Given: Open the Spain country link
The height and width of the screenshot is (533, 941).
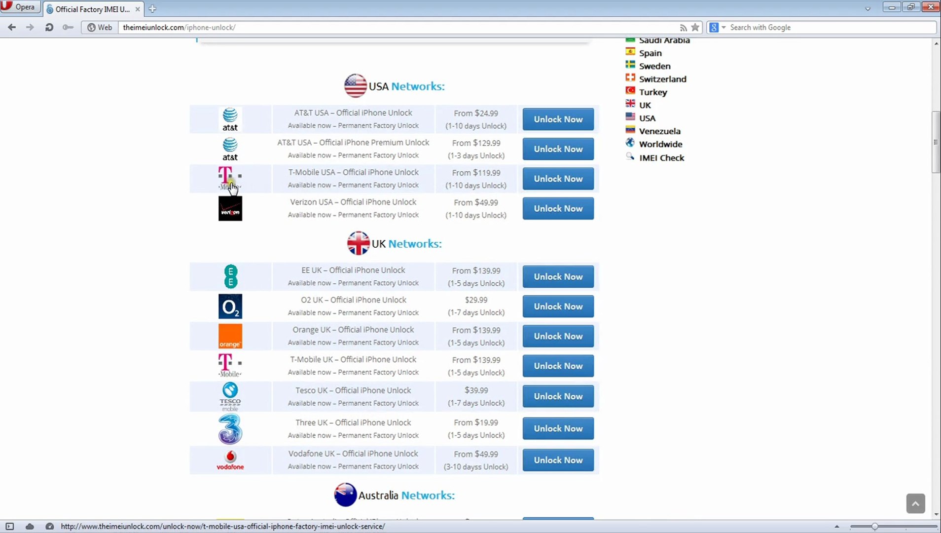Looking at the screenshot, I should pos(650,53).
